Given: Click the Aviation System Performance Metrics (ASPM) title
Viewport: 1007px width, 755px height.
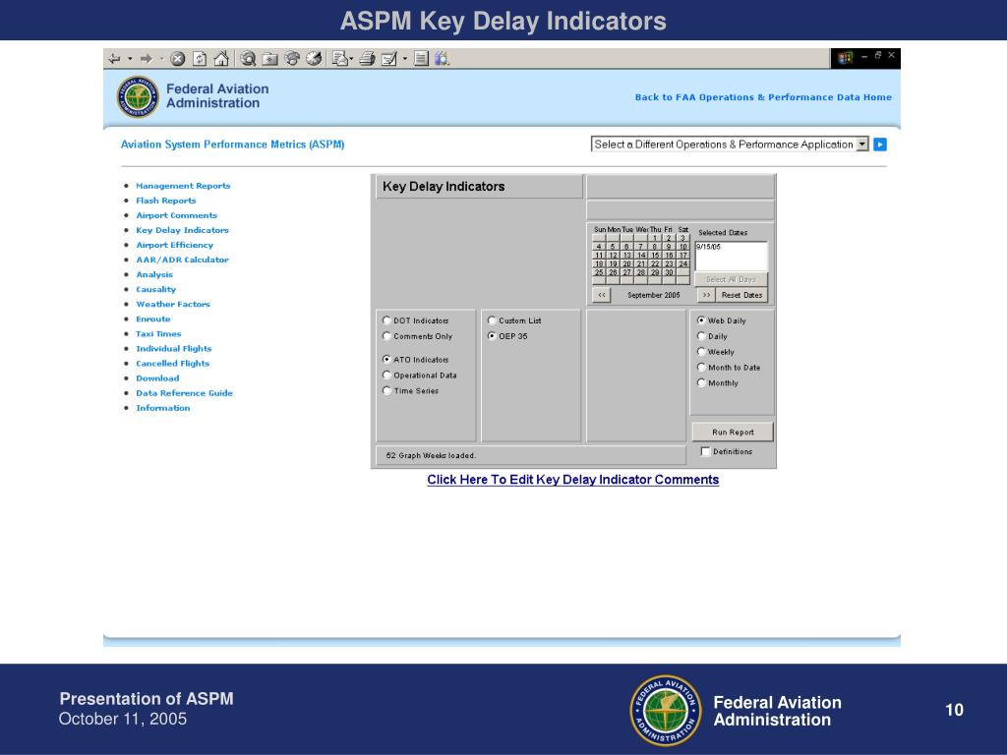Looking at the screenshot, I should point(232,145).
